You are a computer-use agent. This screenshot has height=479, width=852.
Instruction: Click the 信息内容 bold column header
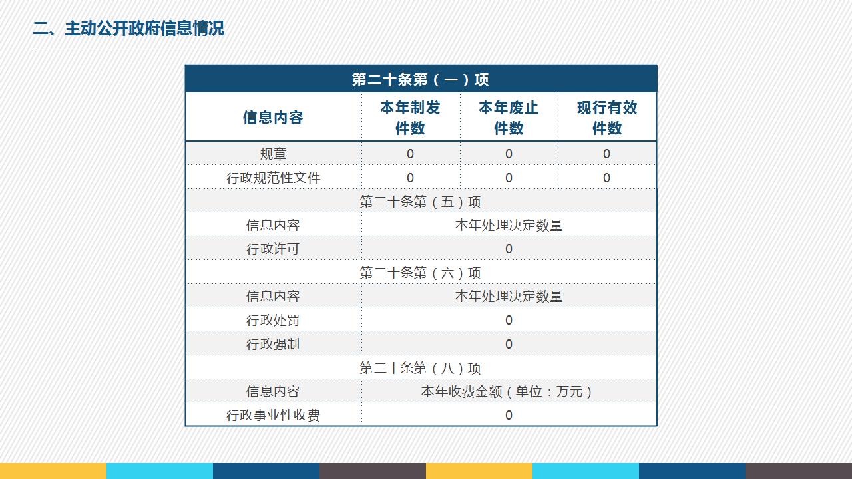click(273, 118)
